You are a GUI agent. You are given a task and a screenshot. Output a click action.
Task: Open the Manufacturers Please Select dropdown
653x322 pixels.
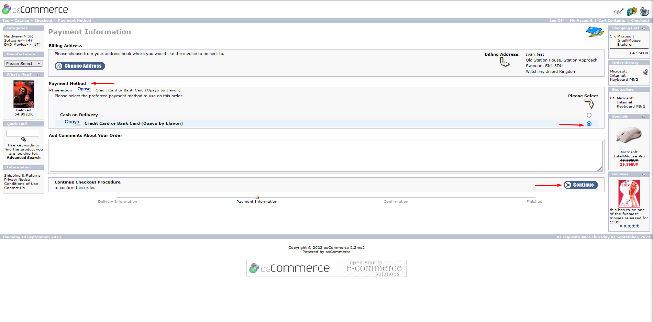point(23,64)
